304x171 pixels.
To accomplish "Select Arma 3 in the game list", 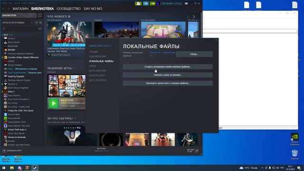I will click(x=11, y=38).
